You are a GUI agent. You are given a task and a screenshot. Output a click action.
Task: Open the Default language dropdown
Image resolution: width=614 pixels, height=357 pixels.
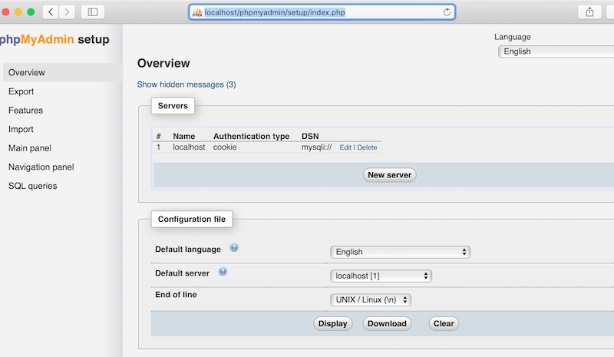coord(400,252)
